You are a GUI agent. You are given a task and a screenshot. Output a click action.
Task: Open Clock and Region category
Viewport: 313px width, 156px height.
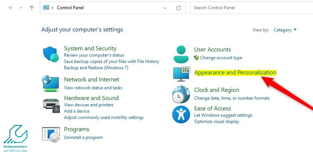[217, 90]
